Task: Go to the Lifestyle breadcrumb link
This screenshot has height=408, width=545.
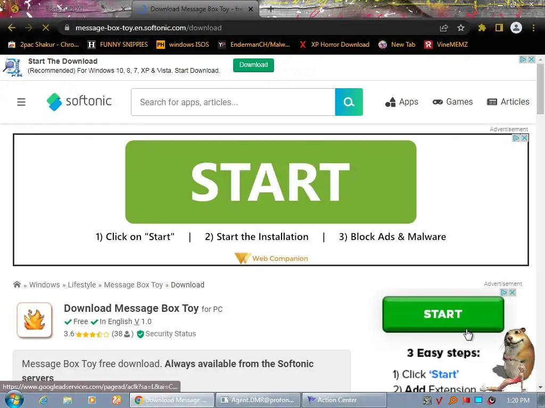Action: coord(81,285)
